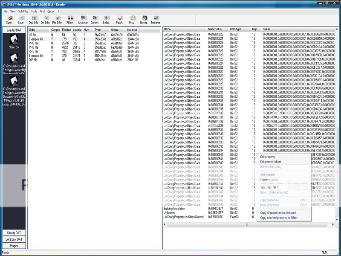Image resolution: width=341 pixels, height=256 pixels.
Task: Expand the Lot Editor DAT panel
Action: pos(14,239)
